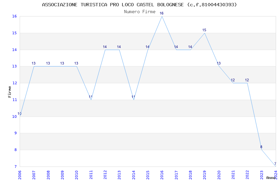Click the 2022 data point labeled 12

click(x=247, y=80)
